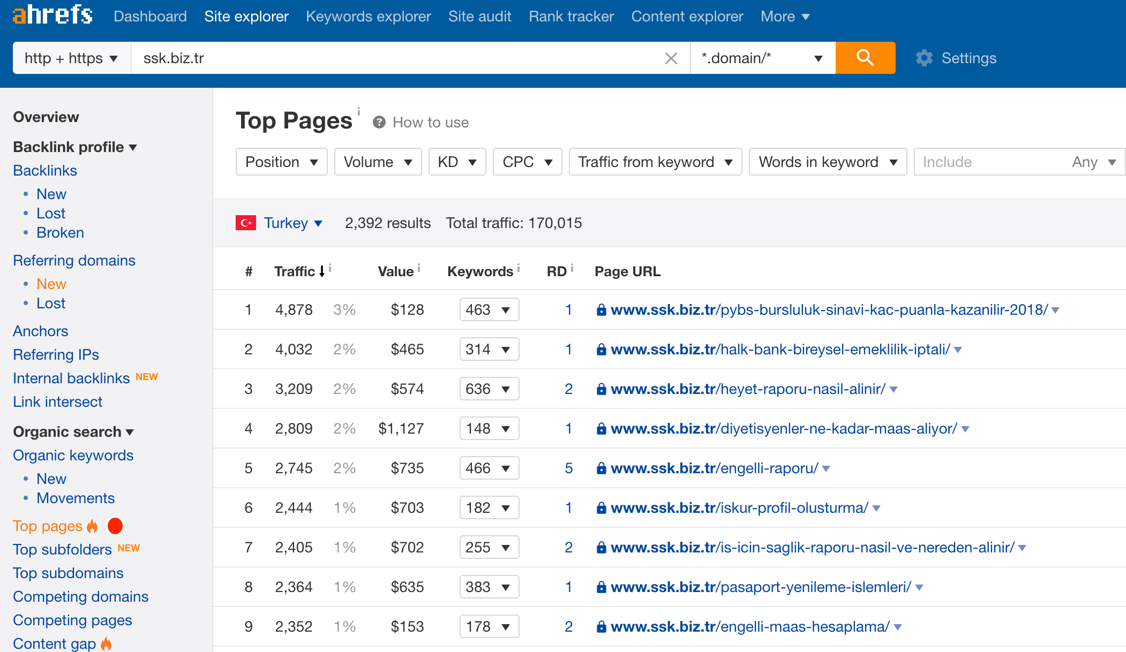
Task: Clear the domain field with the X icon
Action: tap(671, 58)
